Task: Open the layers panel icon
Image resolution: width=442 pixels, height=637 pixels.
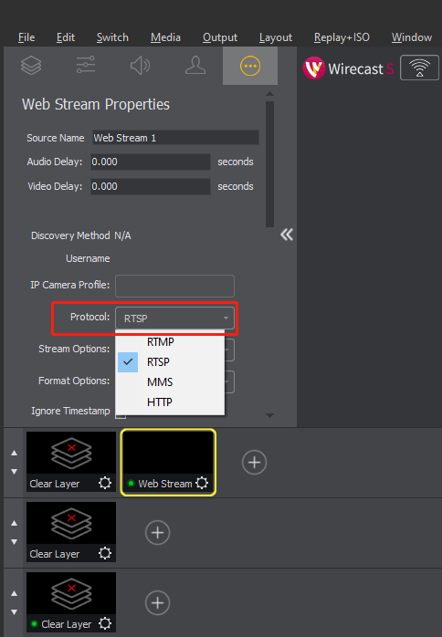Action: pos(31,66)
